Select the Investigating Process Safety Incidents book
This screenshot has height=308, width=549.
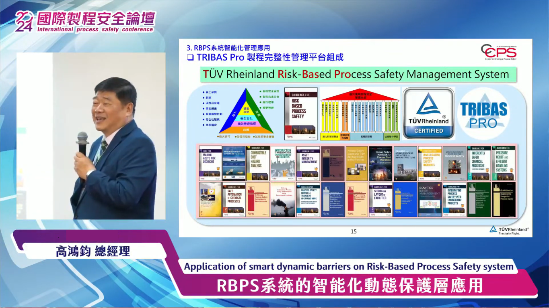(x=430, y=164)
